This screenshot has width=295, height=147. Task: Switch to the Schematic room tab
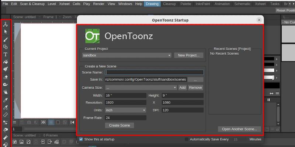242,4
